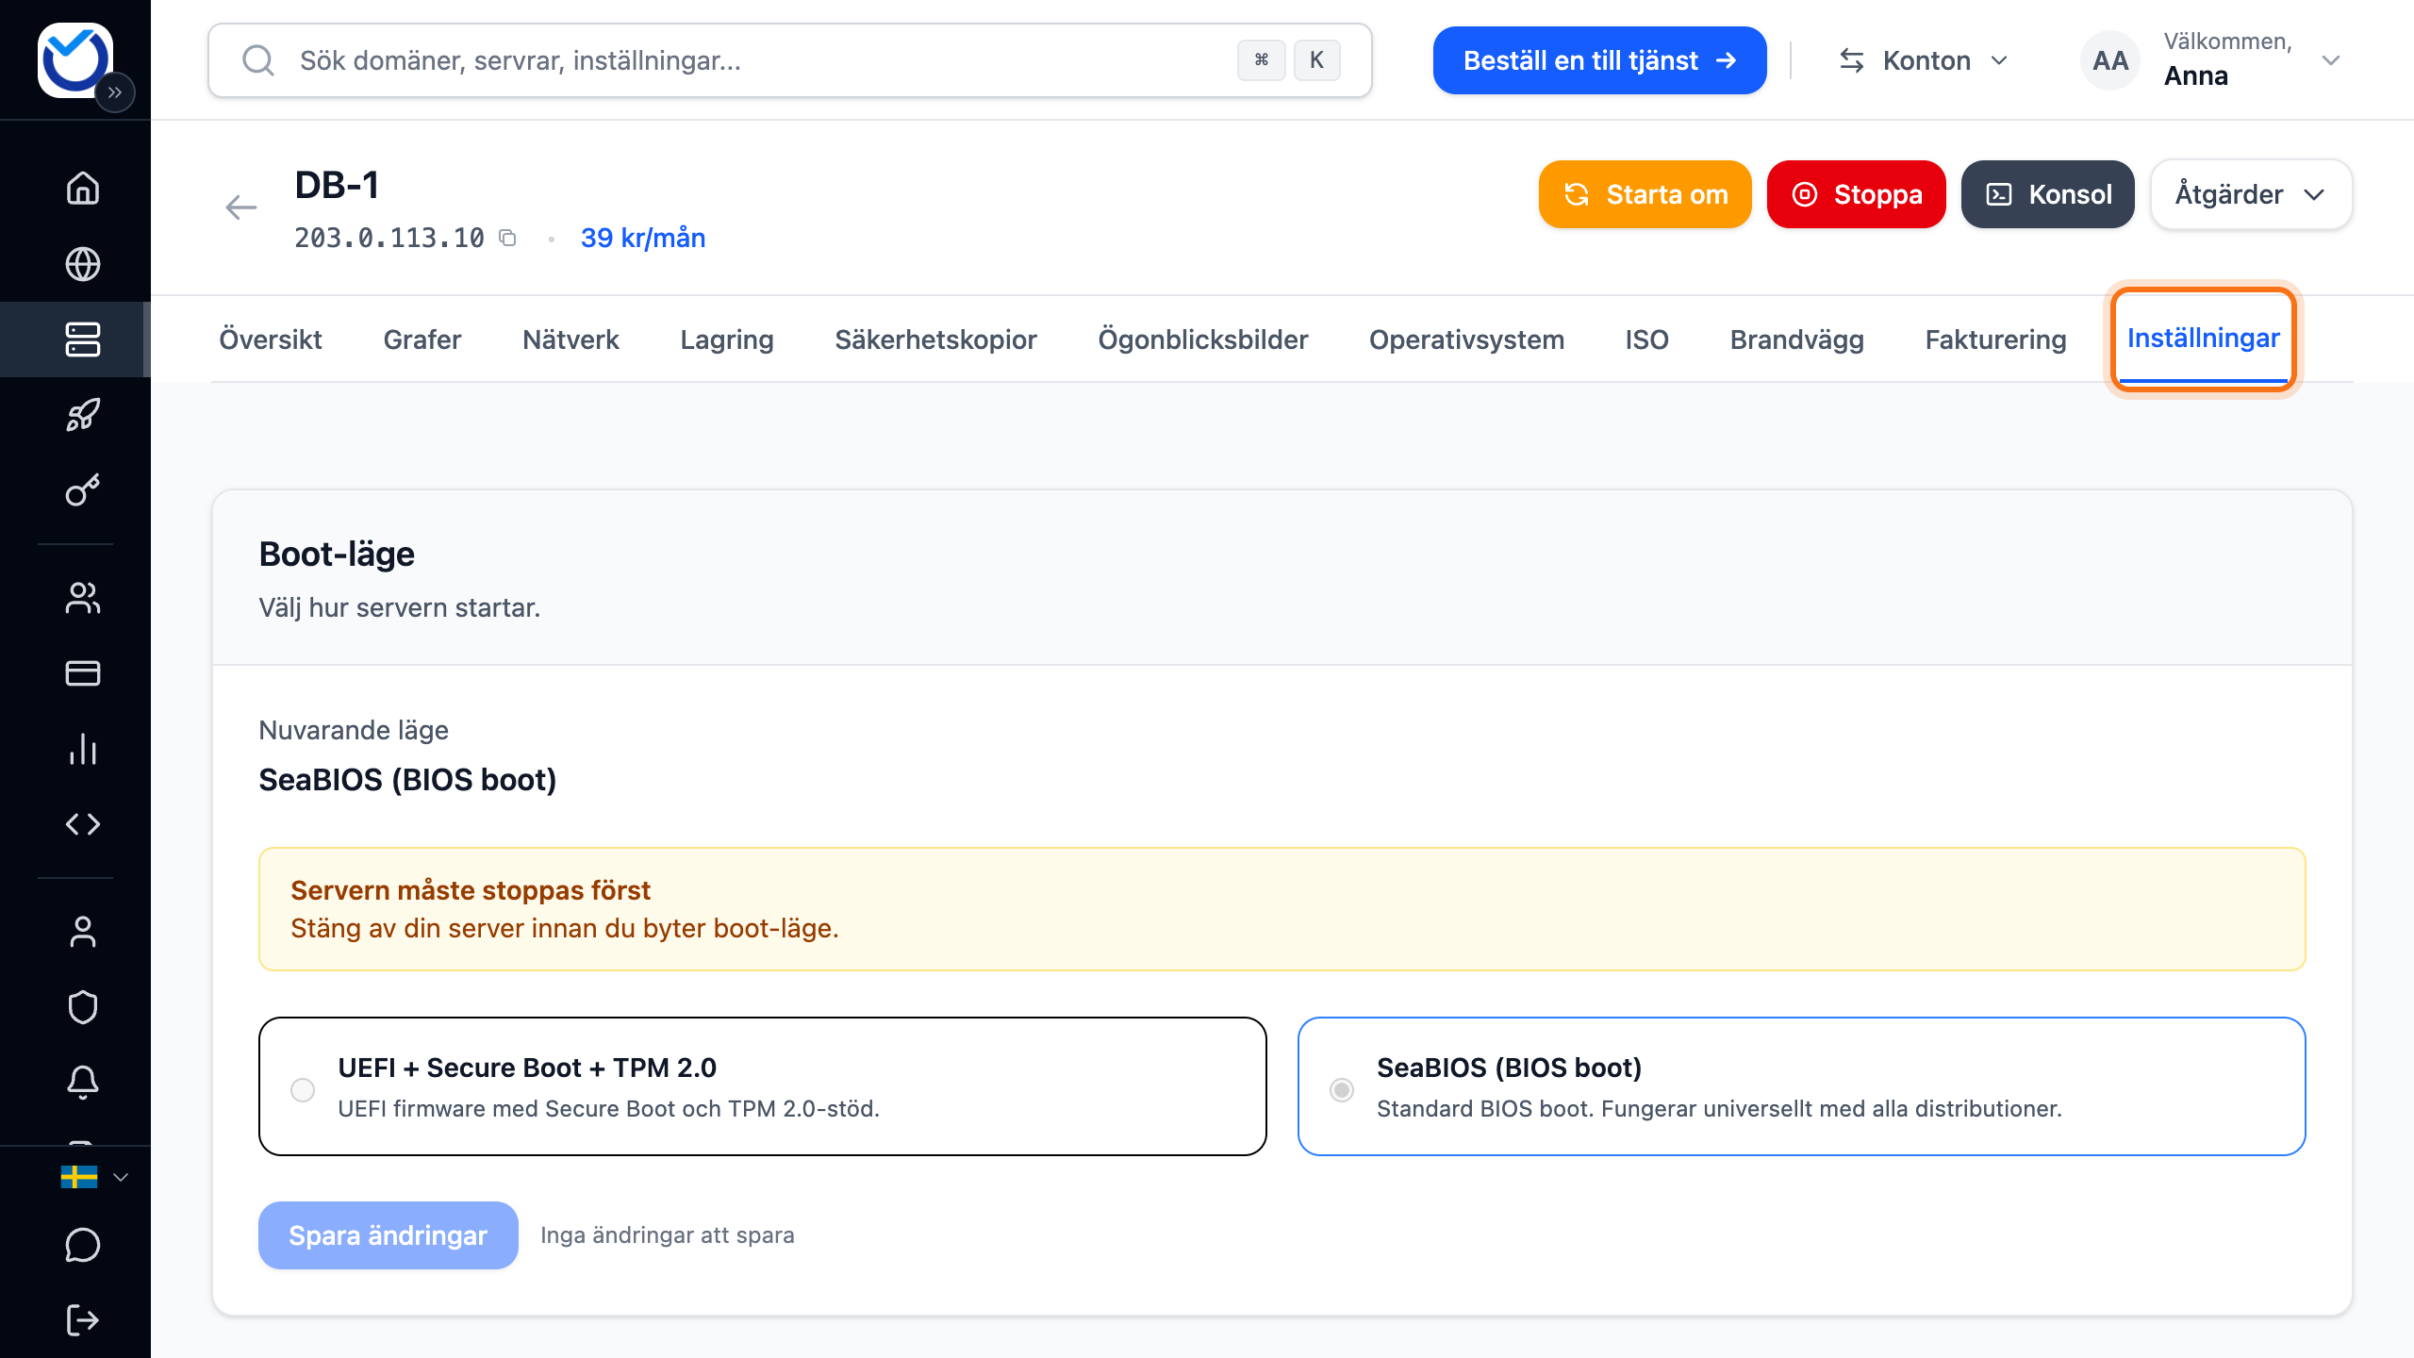
Task: Go back with the left arrow
Action: pyautogui.click(x=241, y=207)
